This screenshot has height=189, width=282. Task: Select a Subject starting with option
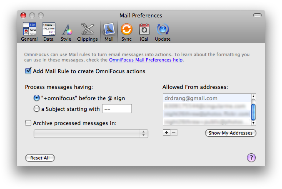[37, 109]
